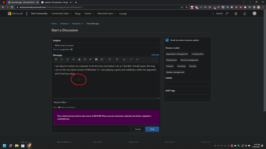This screenshot has width=266, height=149.
Task: Open the three-dots more options in editor toolbar
Action: pos(131,59)
